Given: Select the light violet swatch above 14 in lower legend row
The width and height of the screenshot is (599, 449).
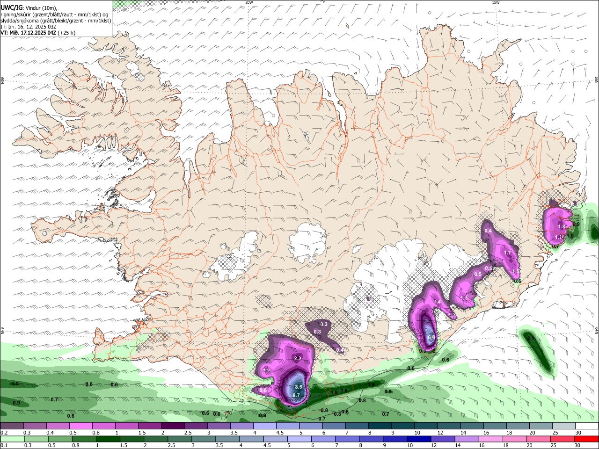Looking at the screenshot, I should coord(467,439).
